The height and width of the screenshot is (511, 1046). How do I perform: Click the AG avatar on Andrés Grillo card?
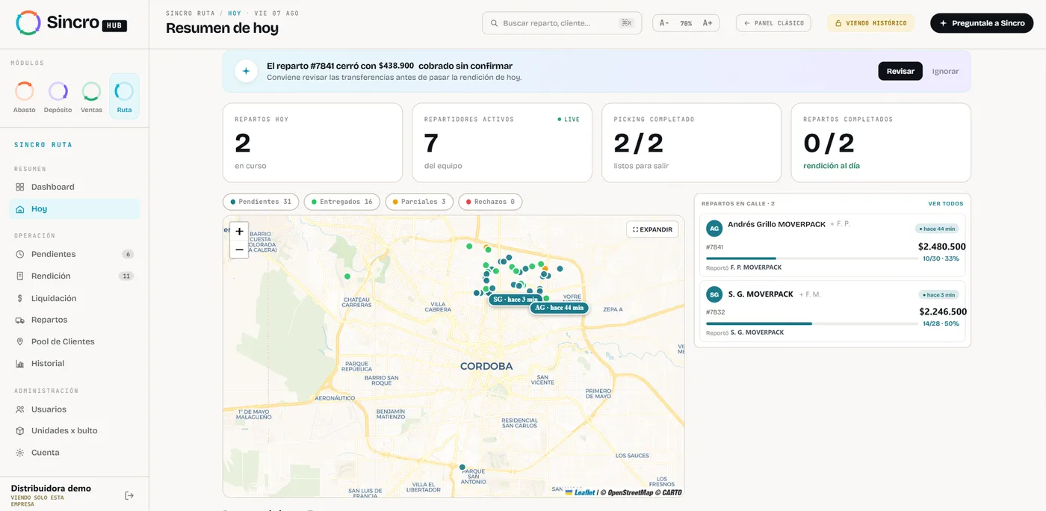pyautogui.click(x=714, y=229)
